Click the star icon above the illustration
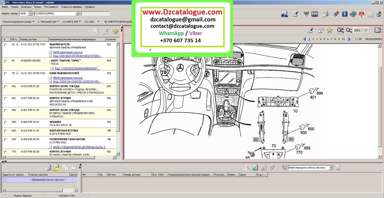 329,30
